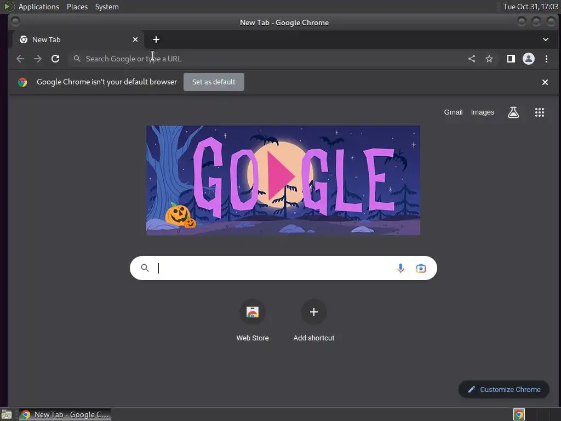This screenshot has height=421, width=561.
Task: Bookmark this tab with the star icon
Action: 489,59
